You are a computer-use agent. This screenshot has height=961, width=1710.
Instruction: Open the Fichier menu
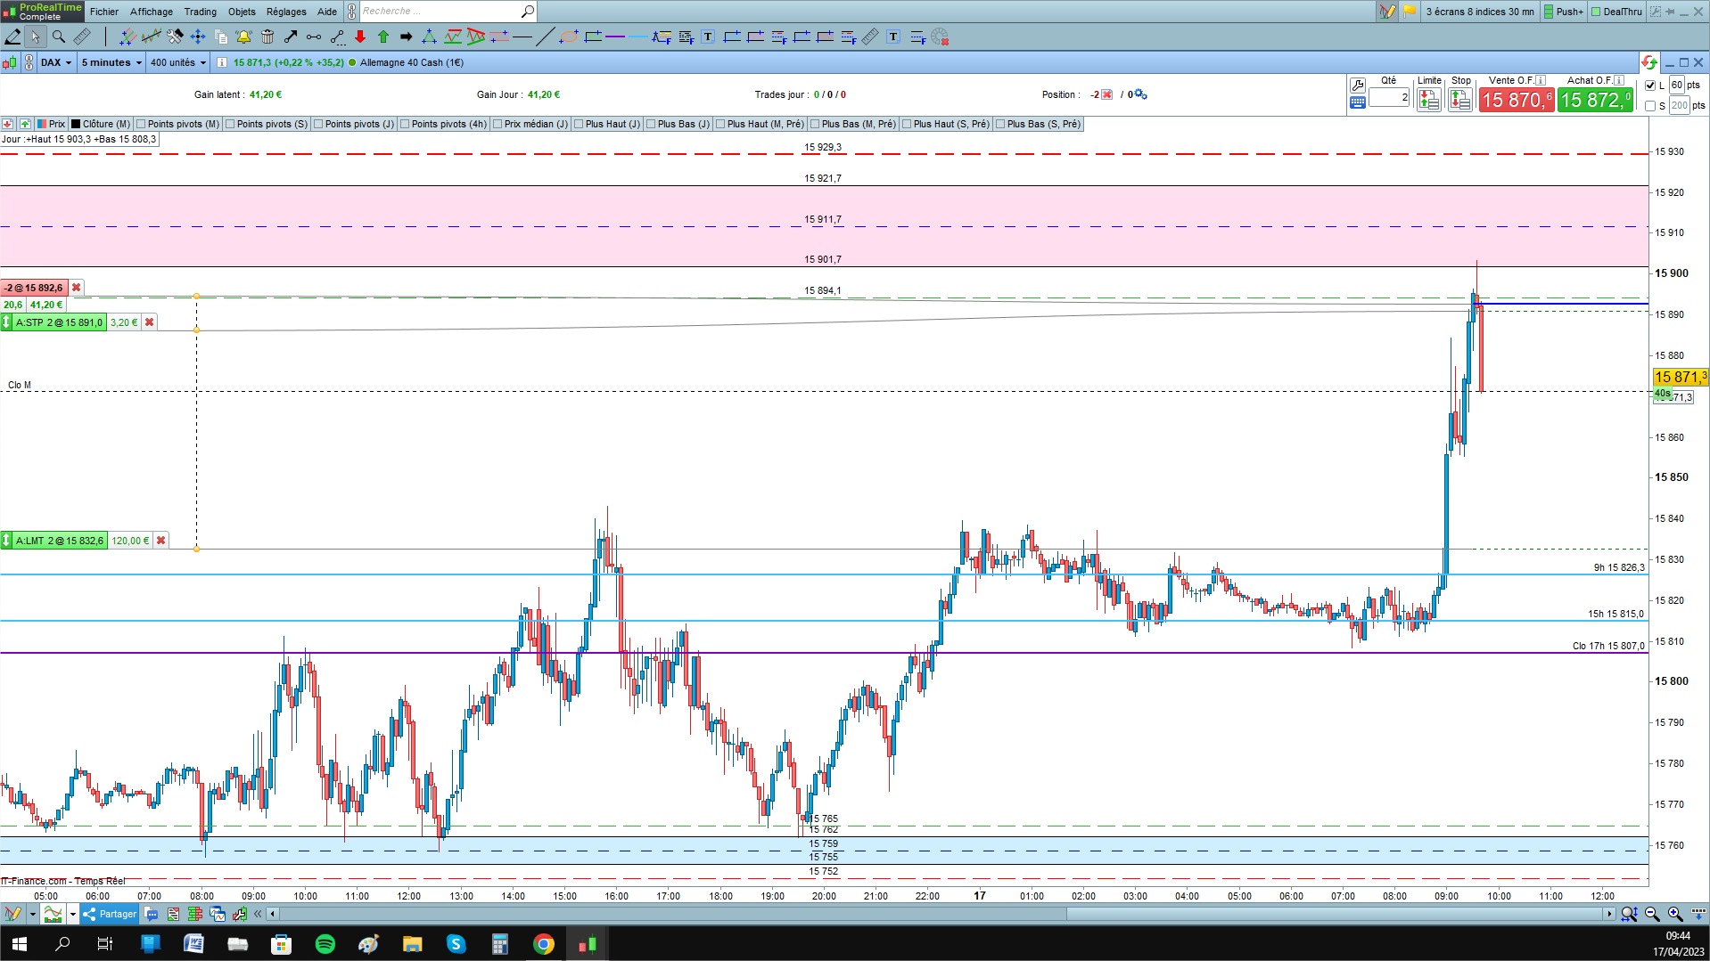pyautogui.click(x=104, y=12)
